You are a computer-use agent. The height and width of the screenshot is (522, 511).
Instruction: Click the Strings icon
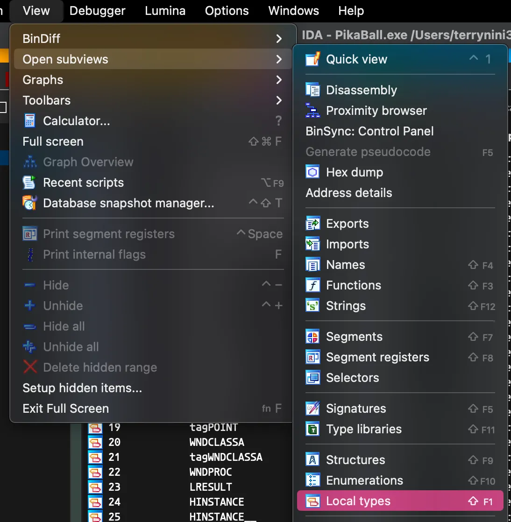pos(313,306)
